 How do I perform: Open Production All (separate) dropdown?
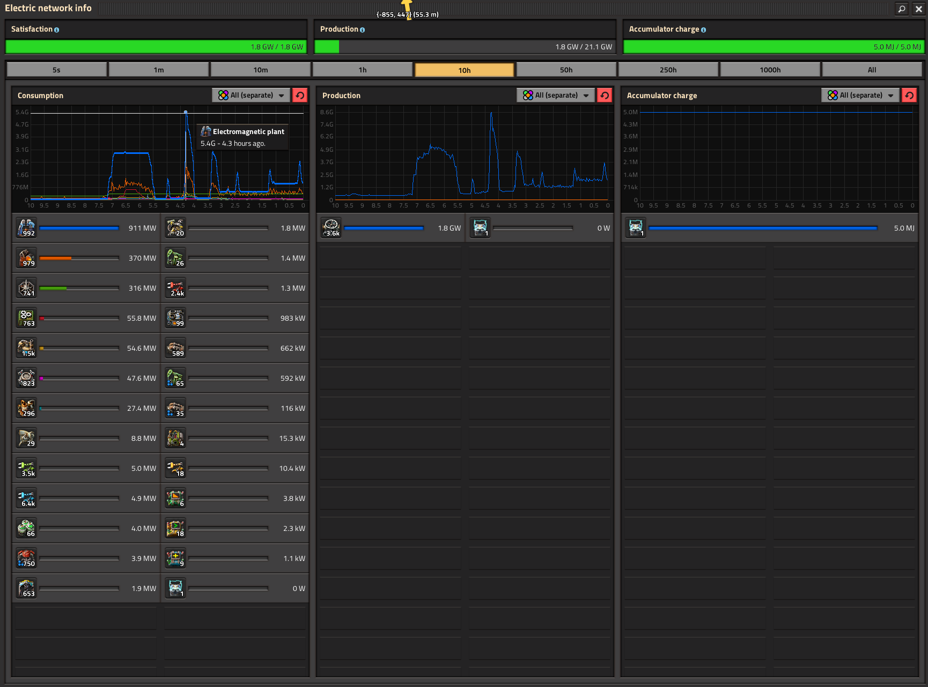click(x=556, y=95)
